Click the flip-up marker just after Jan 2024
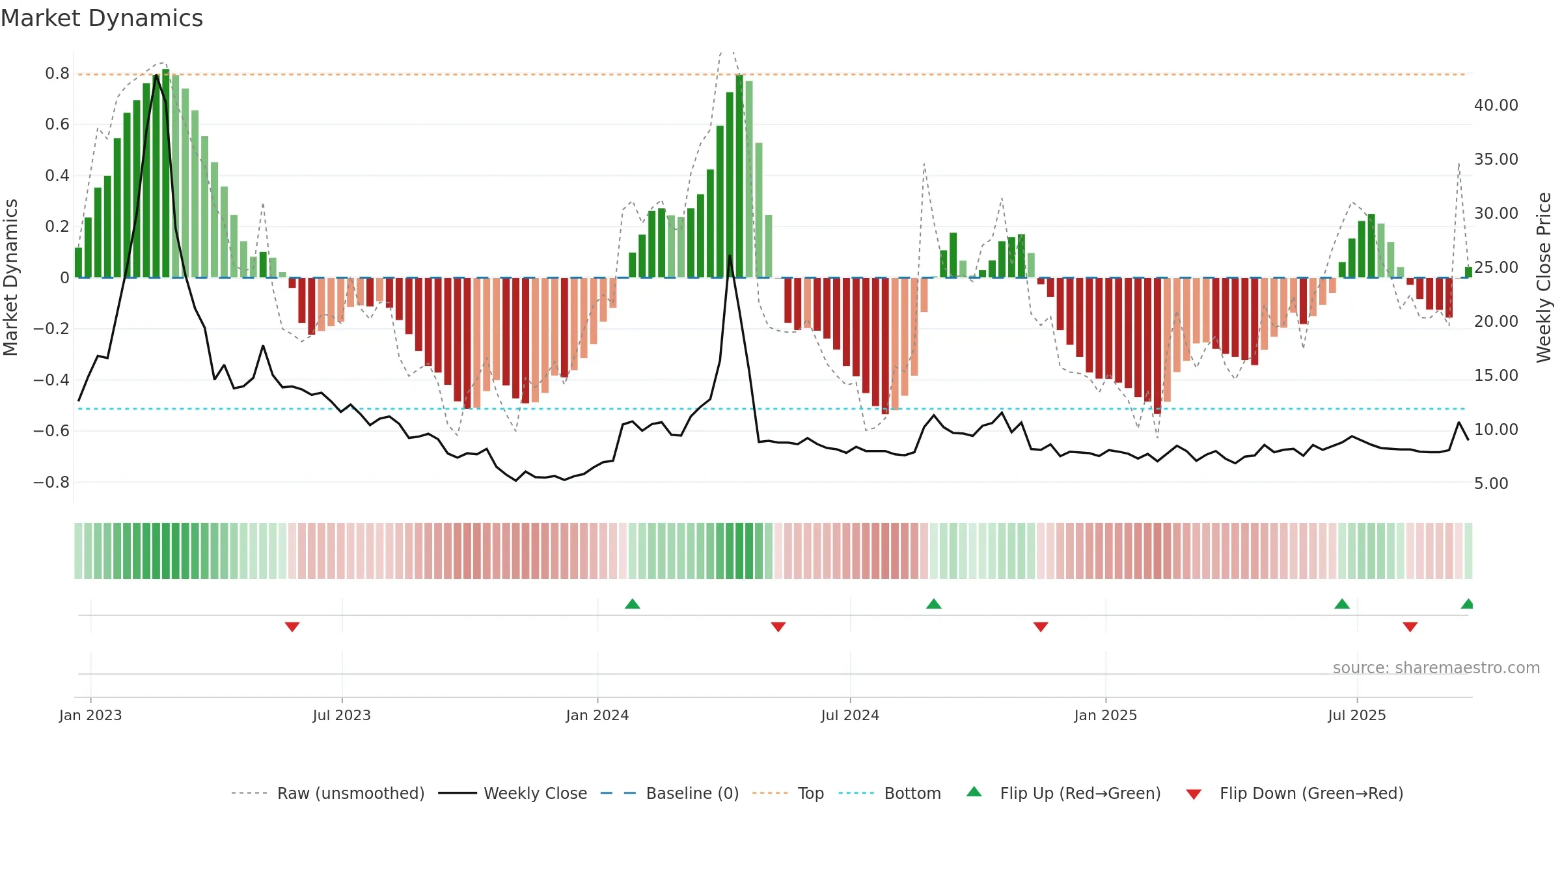The width and height of the screenshot is (1562, 879). [633, 604]
